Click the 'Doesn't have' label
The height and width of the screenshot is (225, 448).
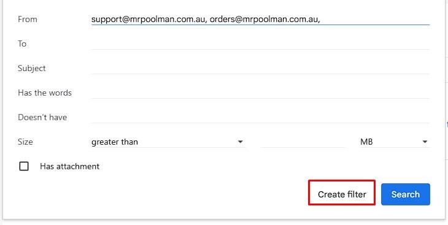[x=42, y=117]
